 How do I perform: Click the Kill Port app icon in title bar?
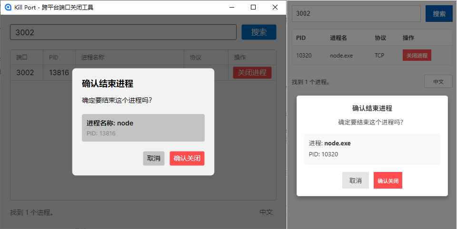pos(8,7)
